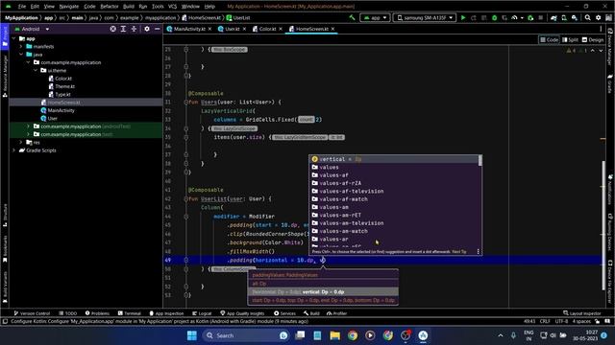Open the Problems tool window
This screenshot has height=345, width=615.
[x=97, y=313]
